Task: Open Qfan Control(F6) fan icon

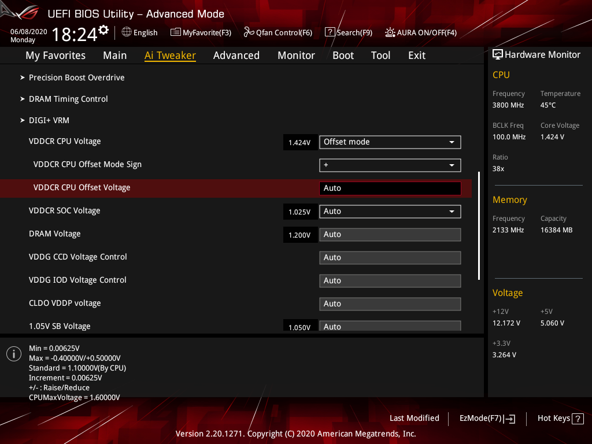Action: [249, 32]
